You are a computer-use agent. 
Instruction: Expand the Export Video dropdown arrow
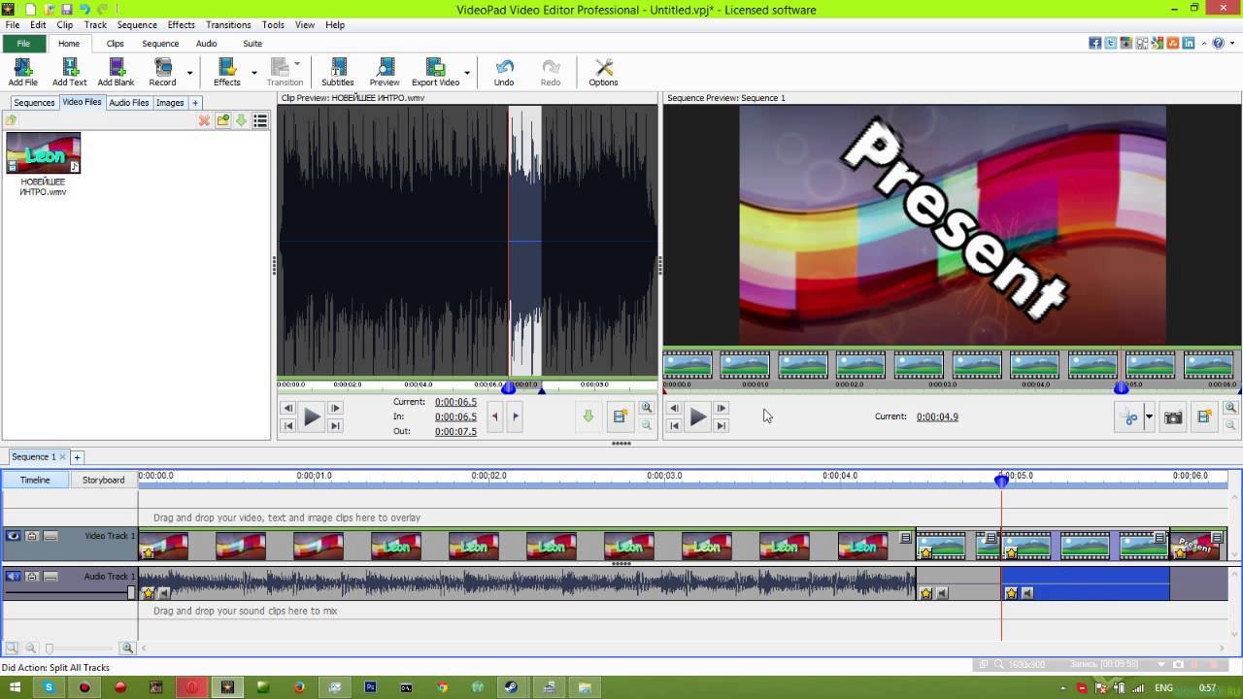467,72
